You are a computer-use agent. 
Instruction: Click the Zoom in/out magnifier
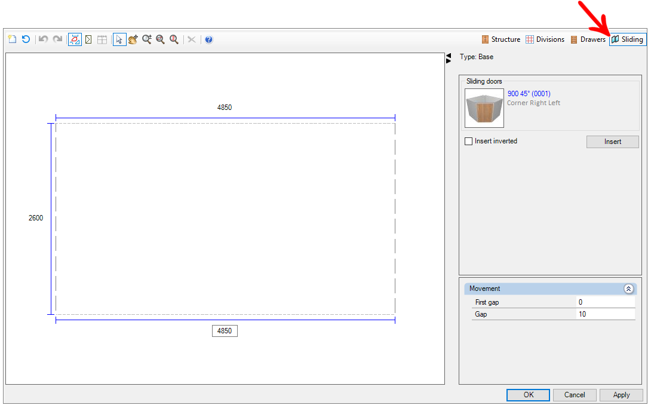pos(146,39)
